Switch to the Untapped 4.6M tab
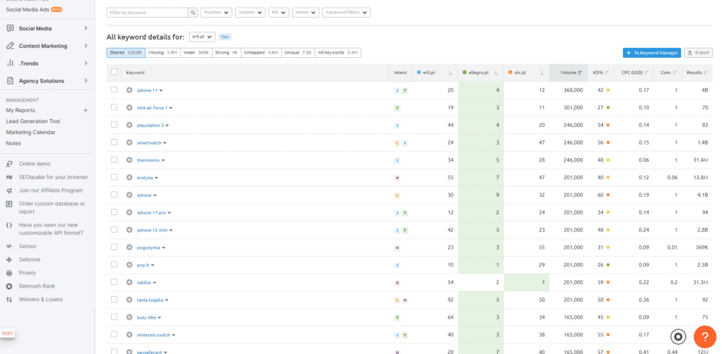The image size is (723, 354). click(261, 52)
